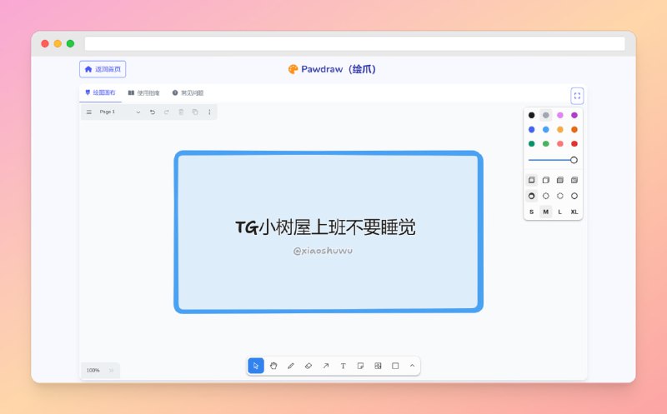Set size to L

tap(560, 212)
